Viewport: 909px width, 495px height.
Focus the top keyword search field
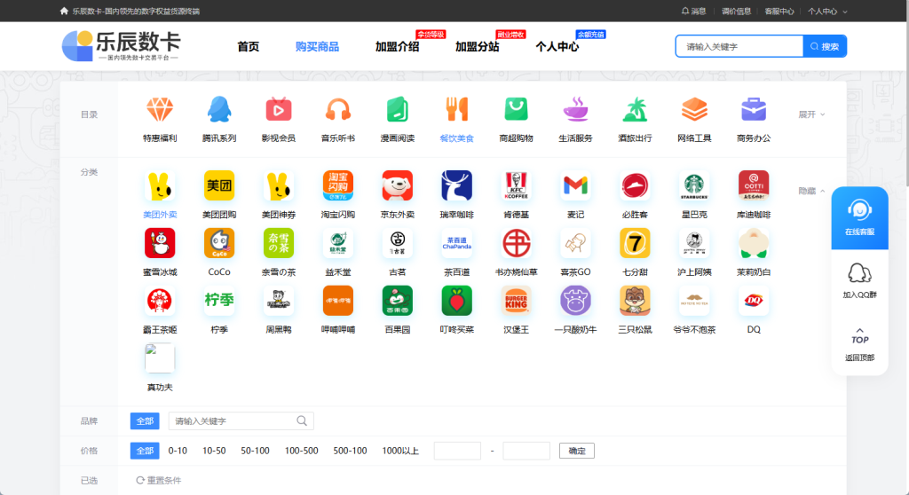[x=739, y=46]
